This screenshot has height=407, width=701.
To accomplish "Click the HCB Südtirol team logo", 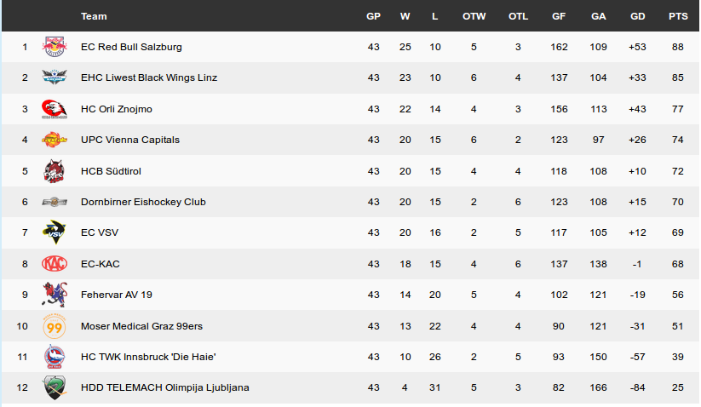I will [55, 171].
